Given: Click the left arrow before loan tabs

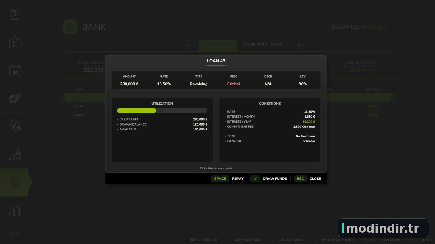Looking at the screenshot, I should [x=187, y=45].
